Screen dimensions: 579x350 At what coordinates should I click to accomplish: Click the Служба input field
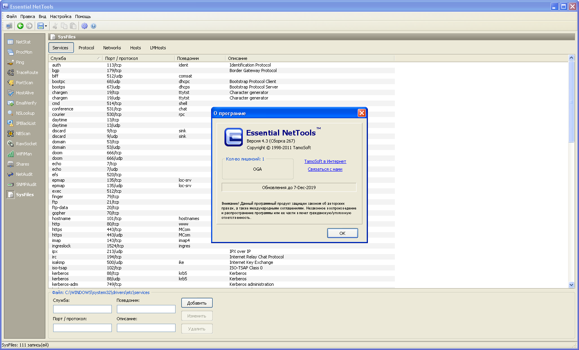click(82, 309)
